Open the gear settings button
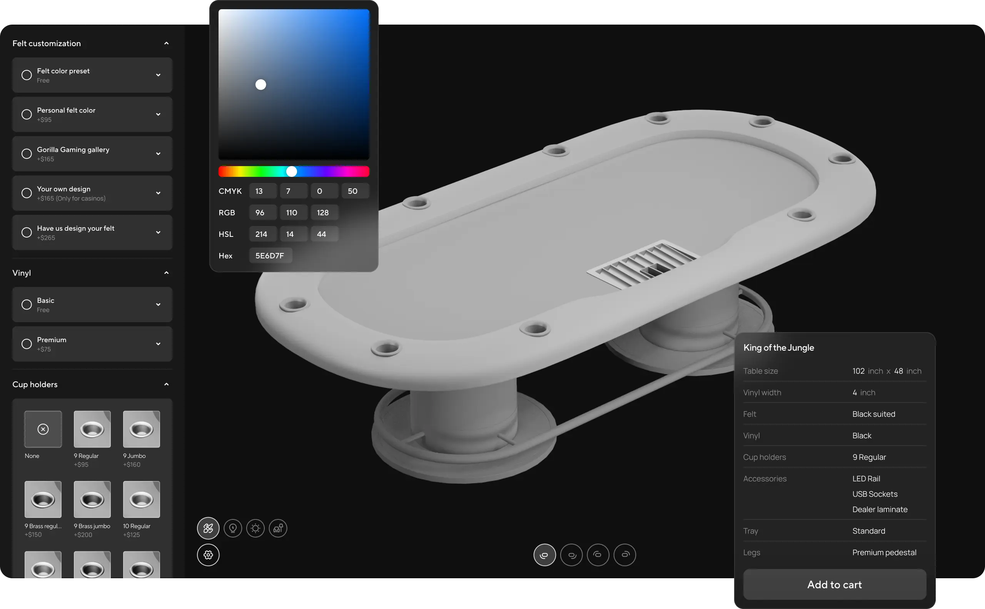 (x=208, y=555)
